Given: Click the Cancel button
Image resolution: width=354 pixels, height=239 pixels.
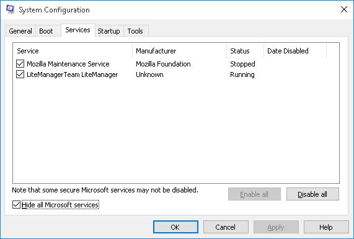Looking at the screenshot, I should coord(226,227).
